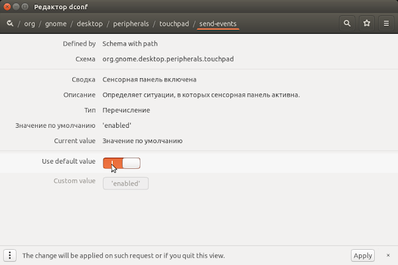Open the hamburger menu icon

(x=386, y=23)
